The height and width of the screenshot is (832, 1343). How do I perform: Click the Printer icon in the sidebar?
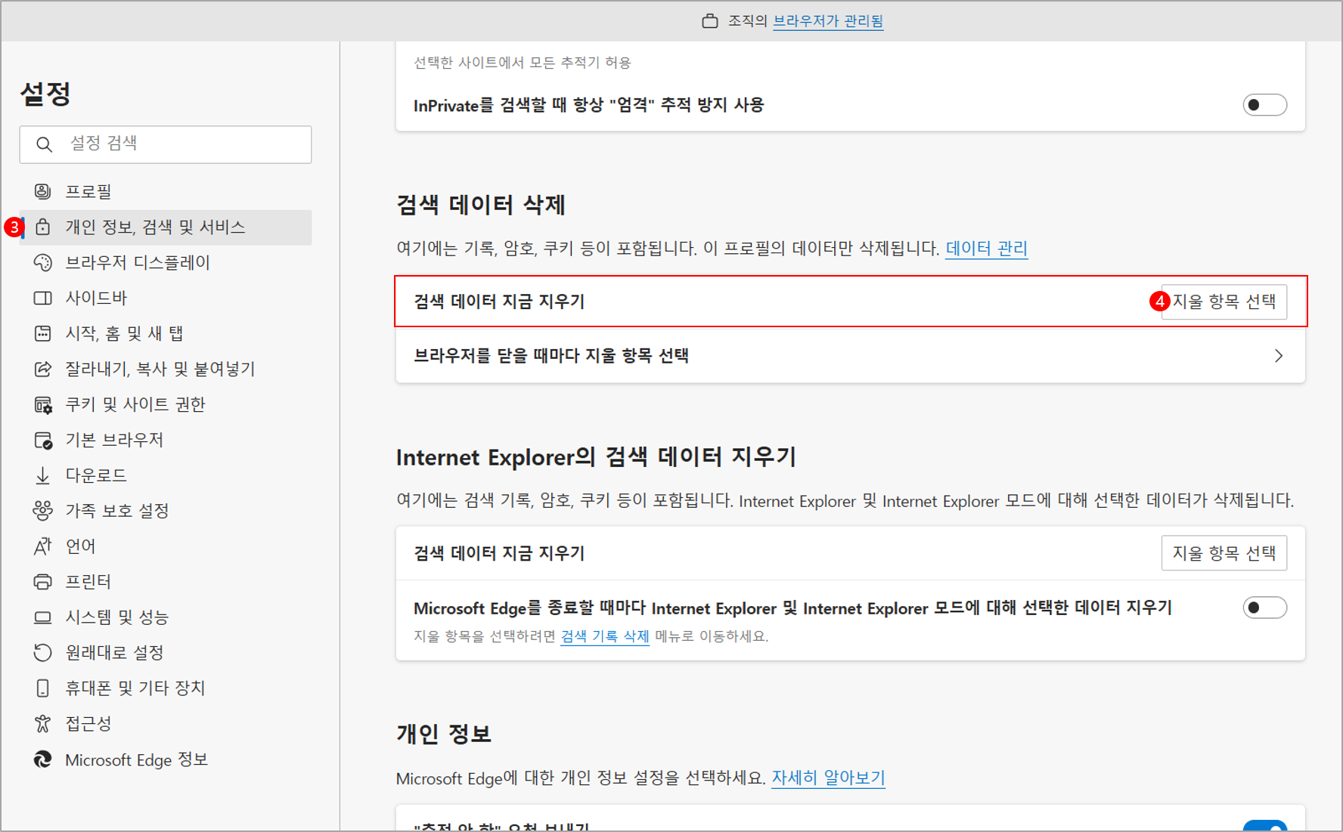(43, 582)
